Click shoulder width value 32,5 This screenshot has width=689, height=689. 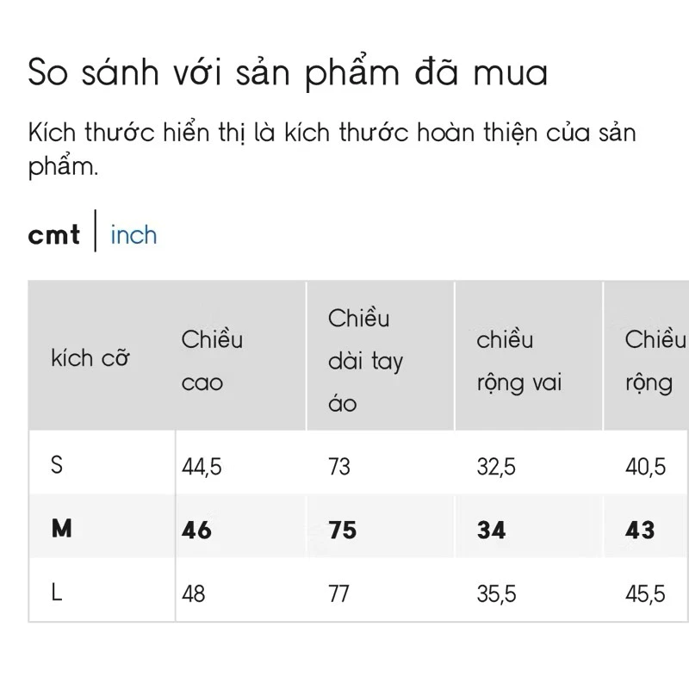point(497,467)
